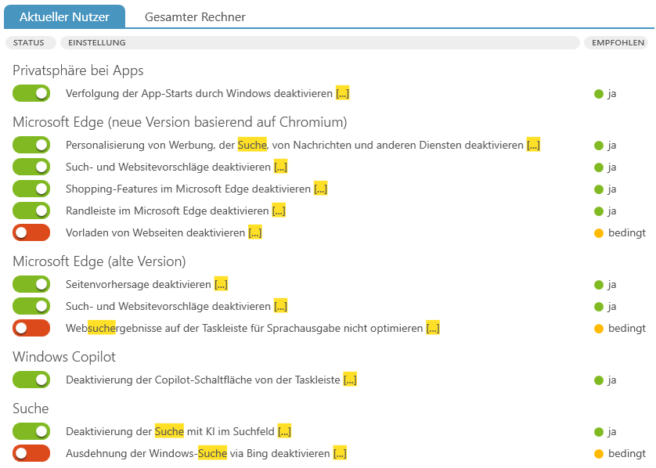Screen dimensions: 656x468
Task: Select the Suche section heading
Action: click(31, 409)
